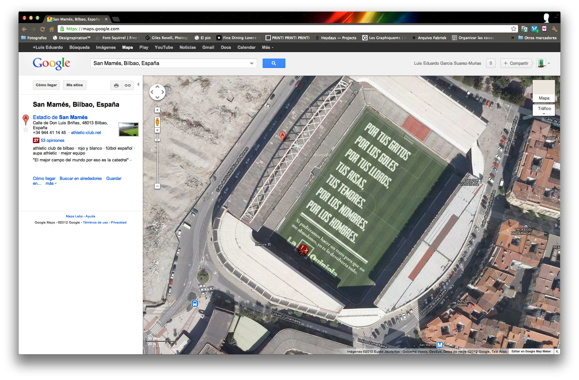Open the Otros marcadores bookmarks folder
The height and width of the screenshot is (380, 579).
pos(538,38)
